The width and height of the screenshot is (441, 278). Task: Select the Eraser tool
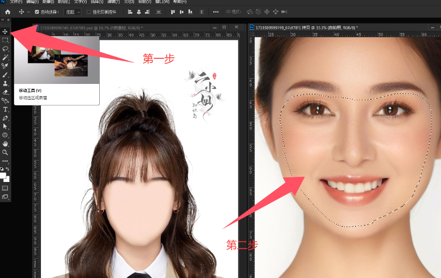tap(5, 92)
